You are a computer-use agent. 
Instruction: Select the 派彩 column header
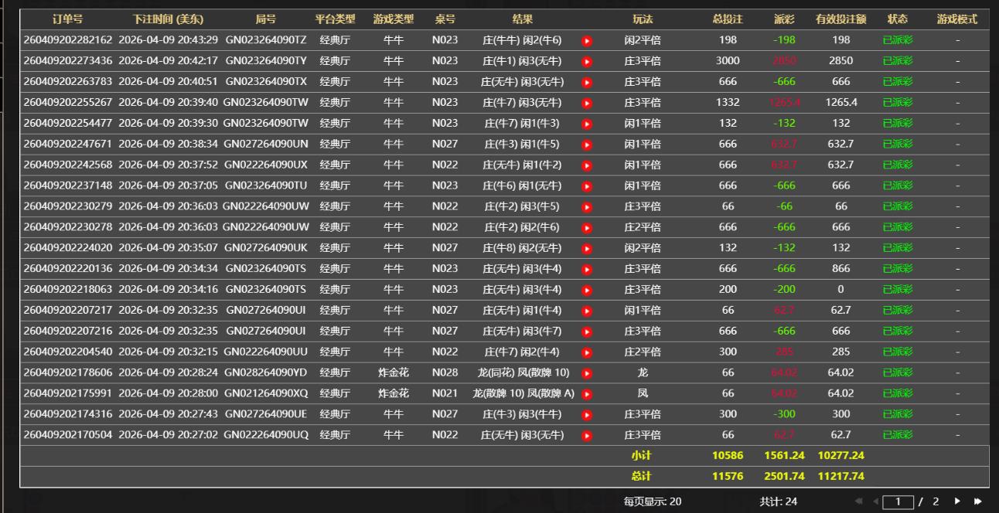[784, 19]
